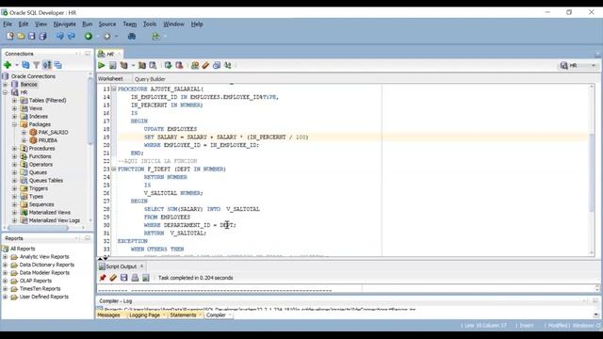Click the funnel Filter icon in Connections
This screenshot has height=339, width=603.
coord(36,65)
